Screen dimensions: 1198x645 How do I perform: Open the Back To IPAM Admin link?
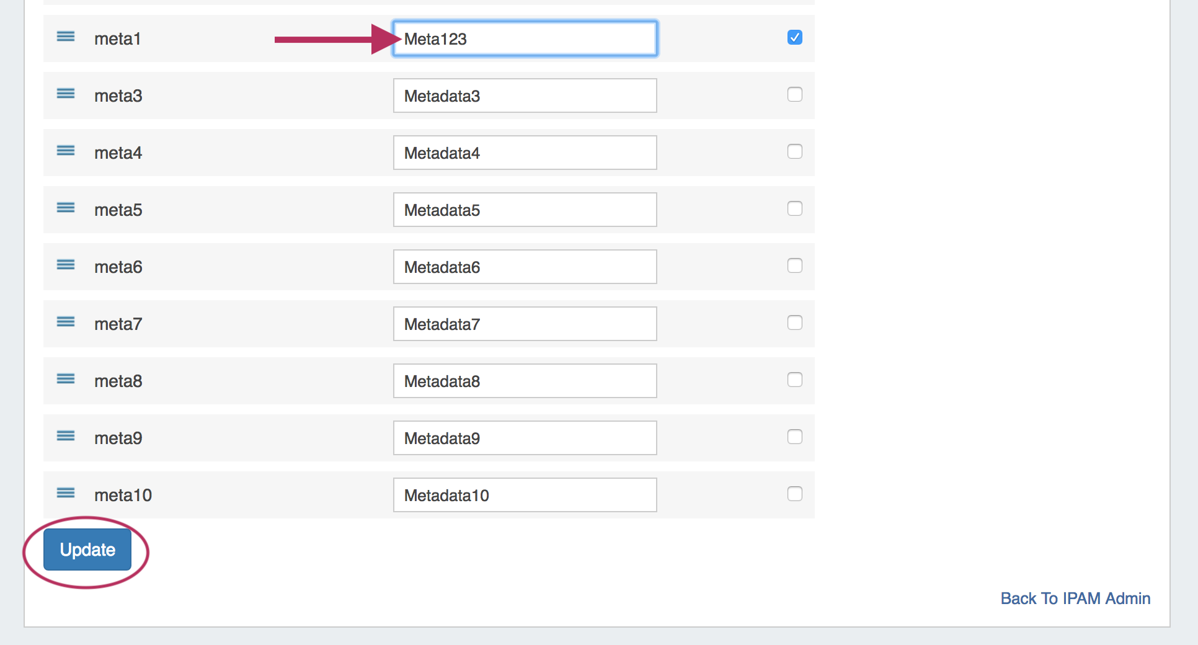[1075, 598]
